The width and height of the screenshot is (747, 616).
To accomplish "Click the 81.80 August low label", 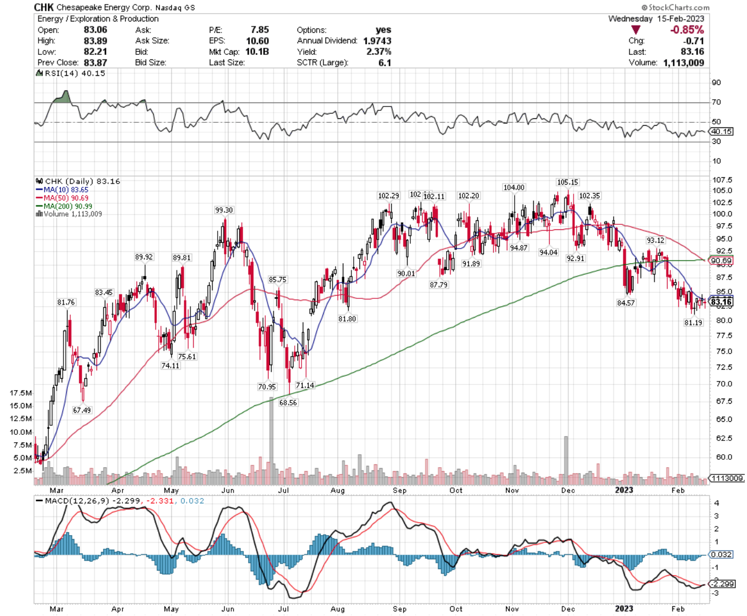I will [x=347, y=319].
